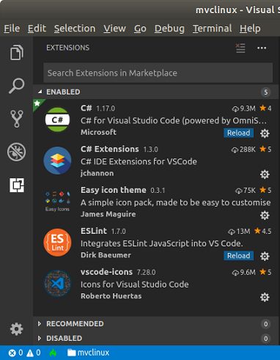This screenshot has height=360, width=280.
Task: Click Reload button for ESLint extension
Action: [x=238, y=256]
